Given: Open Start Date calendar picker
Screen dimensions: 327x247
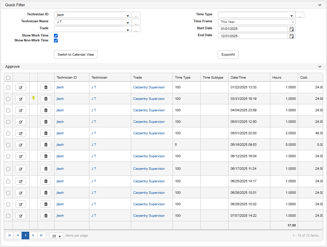Looking at the screenshot, I should tap(292, 29).
